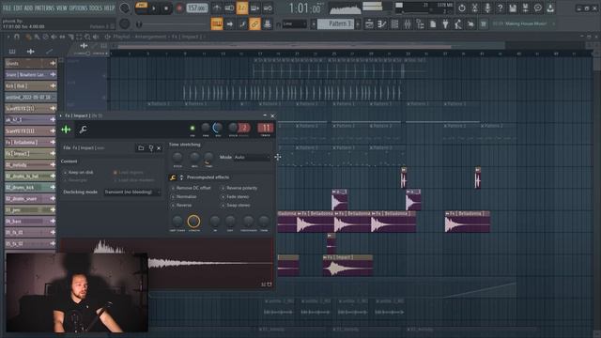The image size is (601, 338).
Task: Open the EDIT menu
Action: 18,8
